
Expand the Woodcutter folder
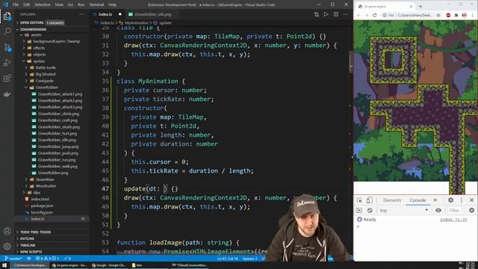coord(46,186)
